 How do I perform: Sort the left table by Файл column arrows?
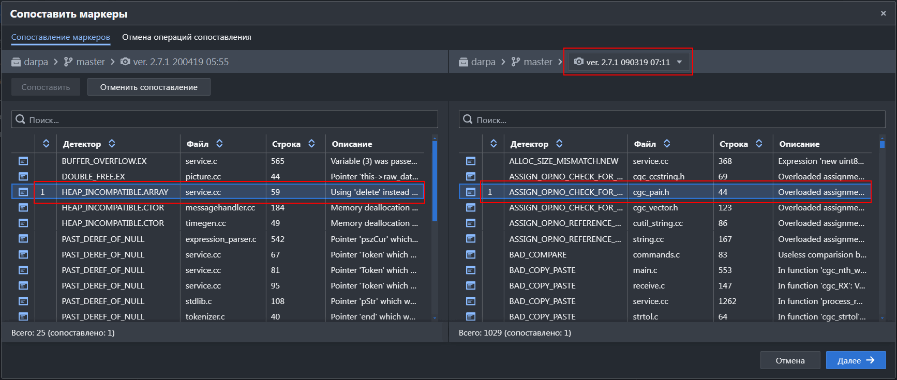tap(219, 144)
